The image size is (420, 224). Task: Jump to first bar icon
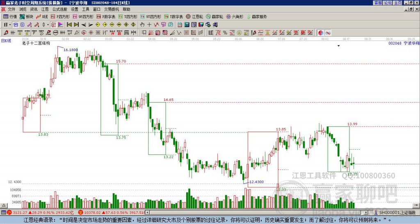[69, 25]
